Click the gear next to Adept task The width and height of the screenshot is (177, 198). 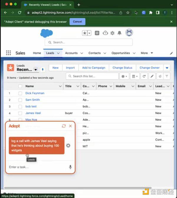68,146
